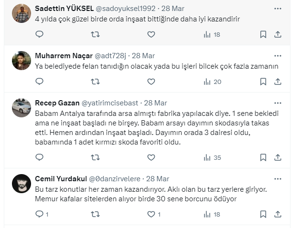
Task: Retweet Recep Gazan's tweet
Action: [x=95, y=157]
